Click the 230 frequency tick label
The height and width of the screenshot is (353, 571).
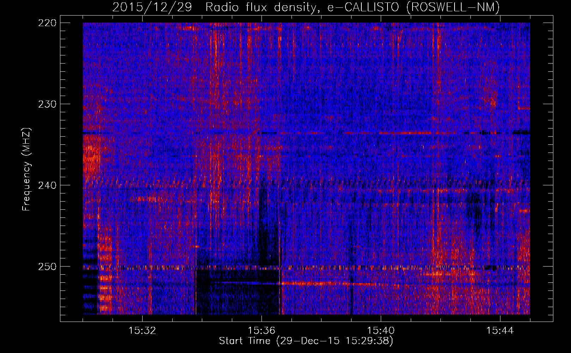pyautogui.click(x=47, y=104)
